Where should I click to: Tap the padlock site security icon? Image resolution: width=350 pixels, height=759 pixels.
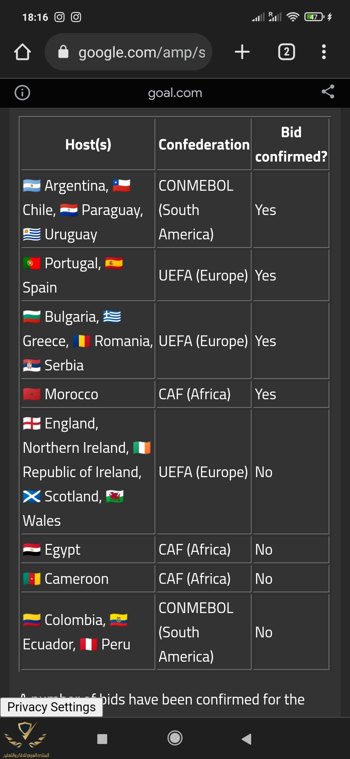(x=64, y=52)
